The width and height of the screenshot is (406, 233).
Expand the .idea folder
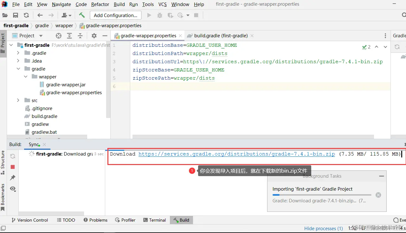(18, 61)
